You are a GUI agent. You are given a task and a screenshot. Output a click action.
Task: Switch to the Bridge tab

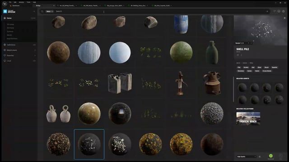44,6
